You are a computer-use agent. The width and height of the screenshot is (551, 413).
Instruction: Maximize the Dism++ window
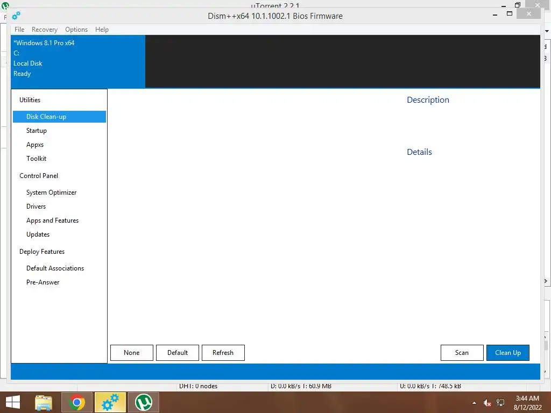pyautogui.click(x=510, y=13)
